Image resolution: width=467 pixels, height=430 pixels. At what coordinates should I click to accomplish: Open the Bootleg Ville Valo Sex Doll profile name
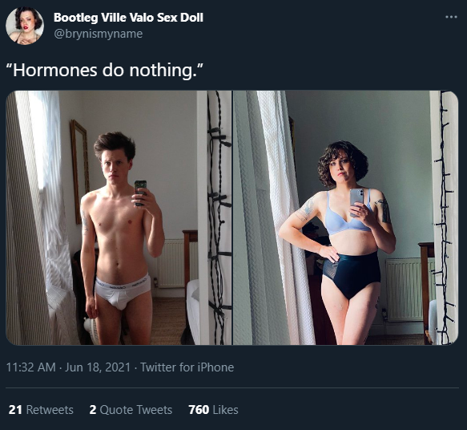pos(128,18)
